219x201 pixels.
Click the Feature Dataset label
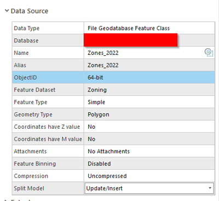34,90
